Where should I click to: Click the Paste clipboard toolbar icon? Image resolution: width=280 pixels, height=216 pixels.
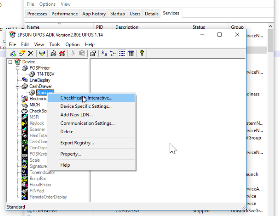pyautogui.click(x=82, y=53)
